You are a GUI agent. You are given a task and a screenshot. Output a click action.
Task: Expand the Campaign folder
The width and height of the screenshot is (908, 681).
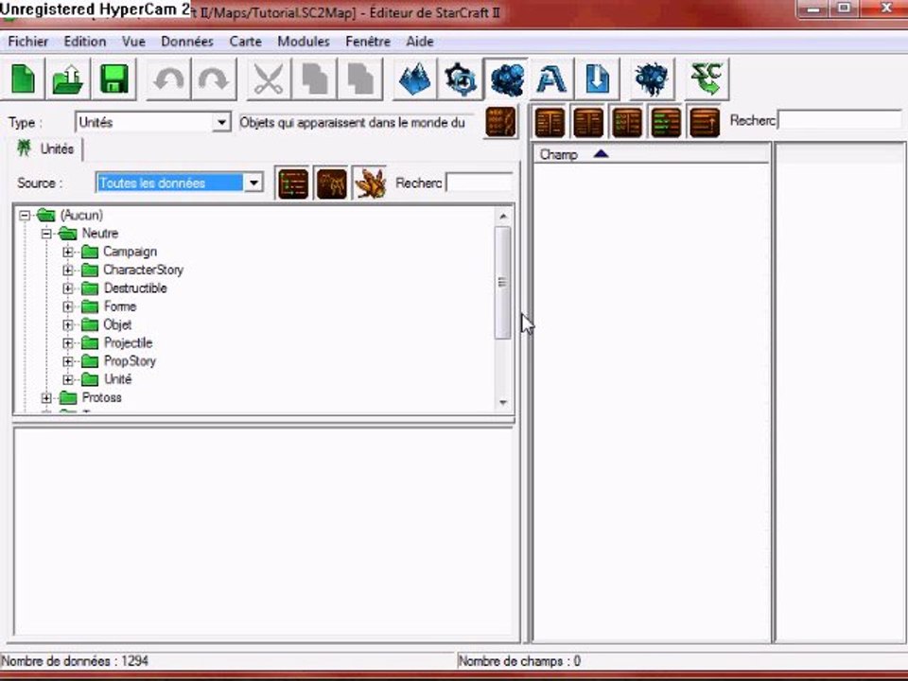pyautogui.click(x=68, y=252)
